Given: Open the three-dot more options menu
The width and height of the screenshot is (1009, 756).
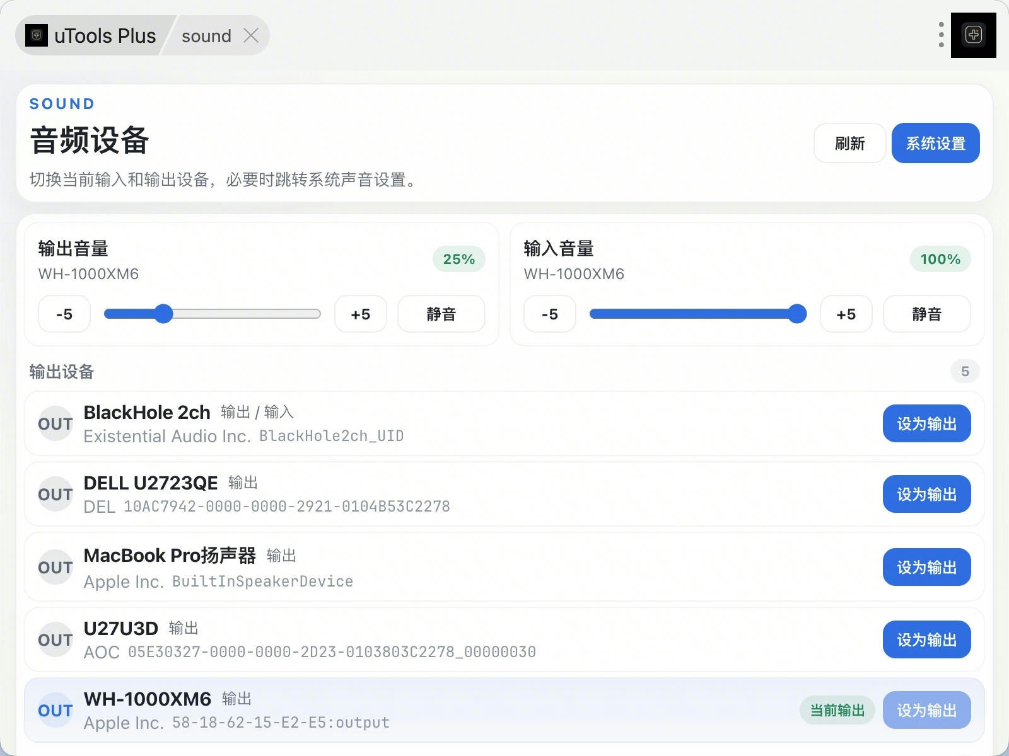Looking at the screenshot, I should pos(941,35).
